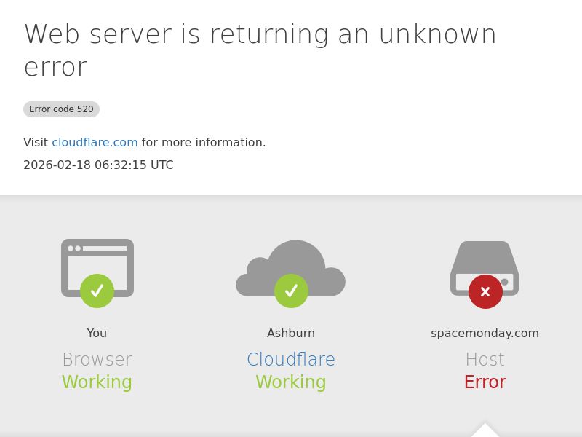Viewport: 582px width, 437px height.
Task: Click the gray "Browser" heading
Action: tap(97, 360)
